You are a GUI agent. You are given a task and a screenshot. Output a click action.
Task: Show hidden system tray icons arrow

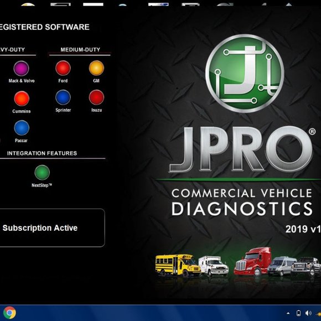click(288, 313)
